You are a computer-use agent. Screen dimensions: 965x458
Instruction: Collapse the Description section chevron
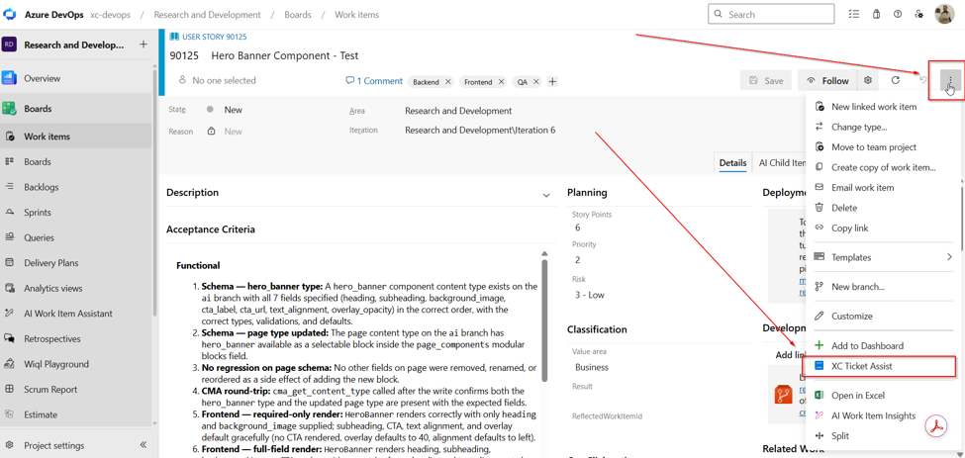(546, 195)
